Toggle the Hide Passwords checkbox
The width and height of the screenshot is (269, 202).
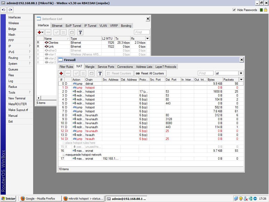coord(234,10)
